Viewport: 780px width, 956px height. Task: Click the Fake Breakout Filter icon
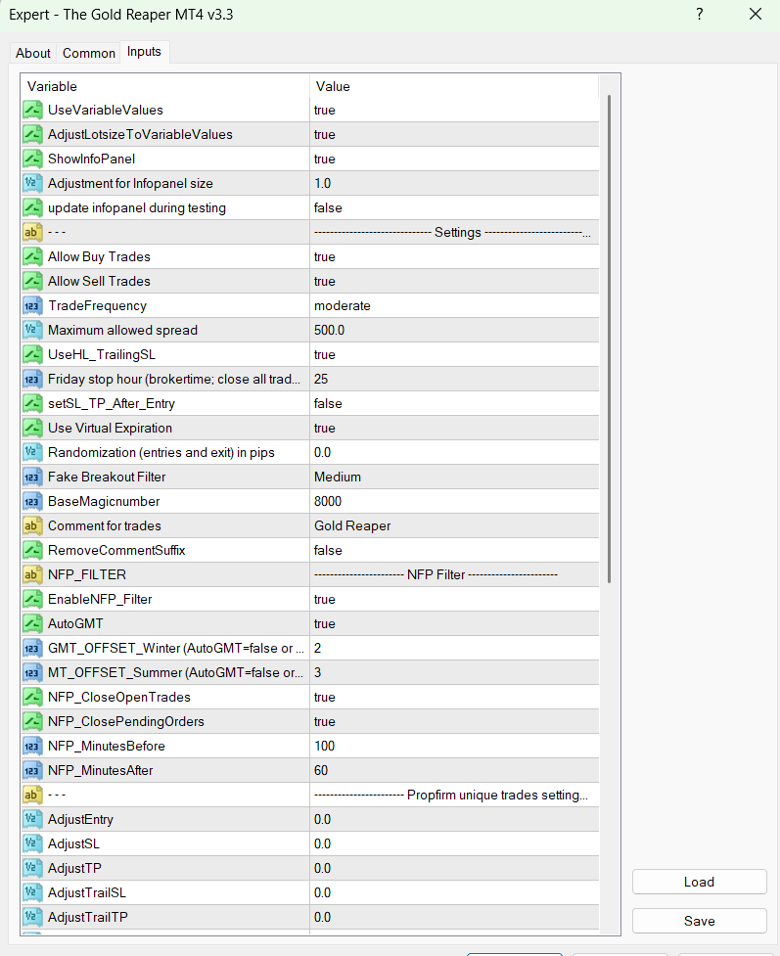pos(32,477)
